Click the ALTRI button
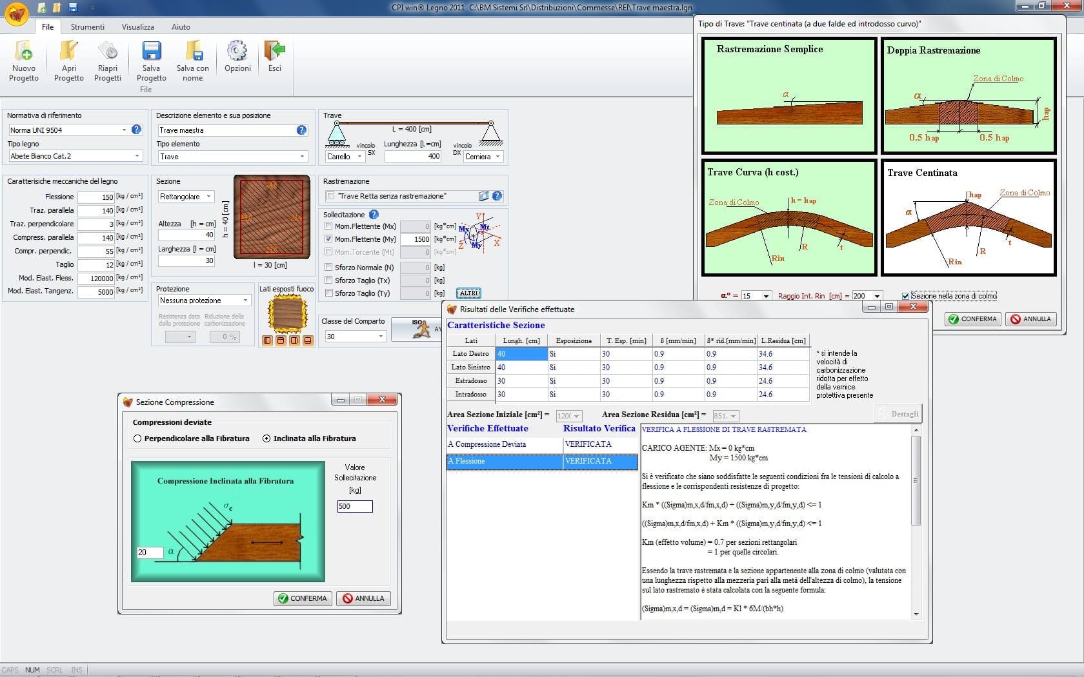This screenshot has width=1084, height=677. click(x=468, y=293)
